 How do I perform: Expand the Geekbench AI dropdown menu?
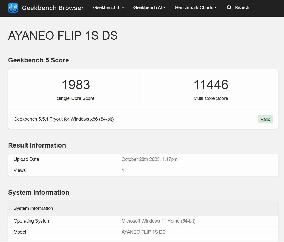[149, 8]
